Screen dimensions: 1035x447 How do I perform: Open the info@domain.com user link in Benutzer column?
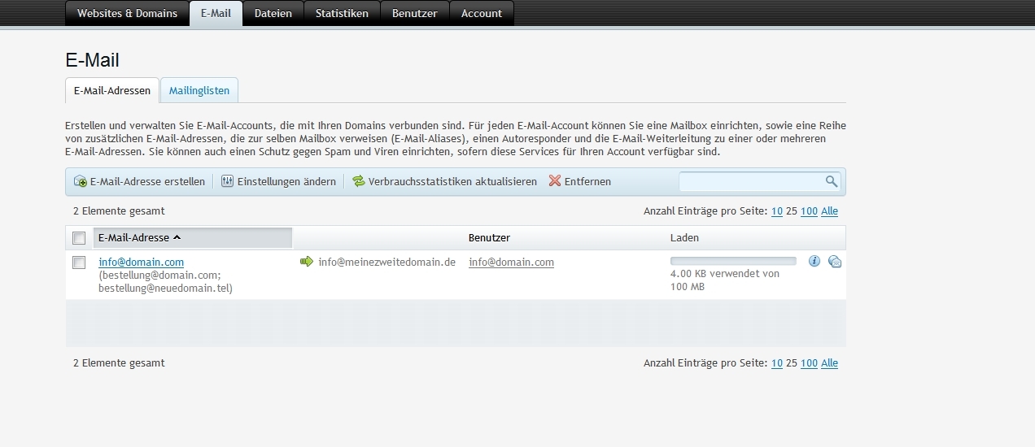(x=511, y=262)
